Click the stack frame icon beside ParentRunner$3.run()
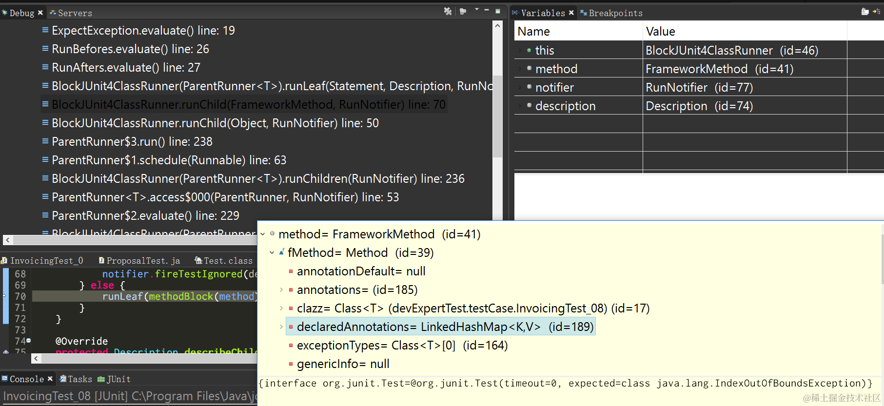Screen dimensions: 884x406 coord(45,141)
